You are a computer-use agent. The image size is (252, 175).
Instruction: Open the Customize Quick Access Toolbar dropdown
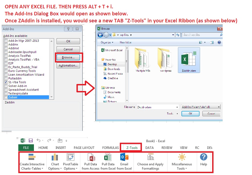click(x=66, y=141)
